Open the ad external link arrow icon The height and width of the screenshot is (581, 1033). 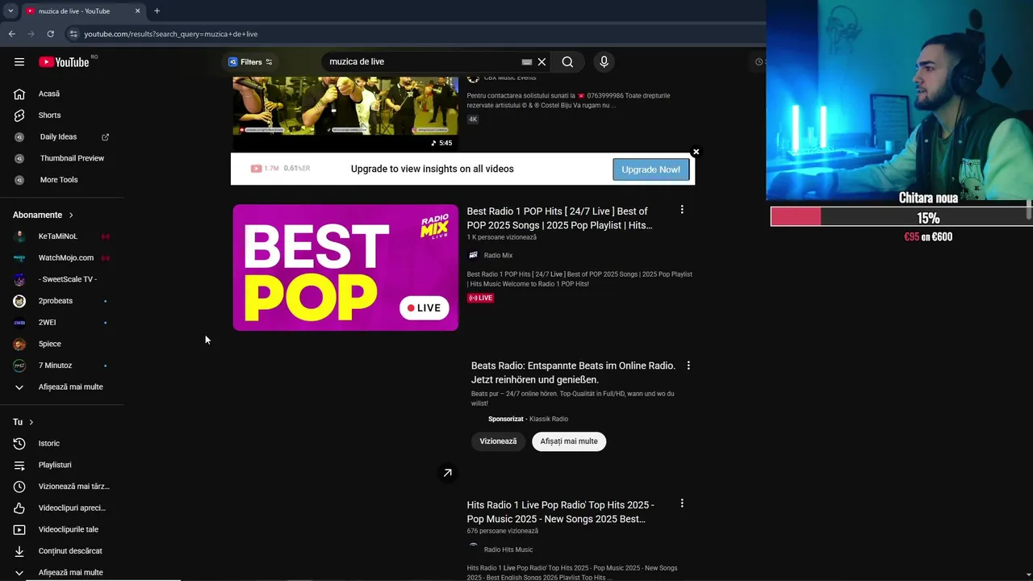(x=447, y=473)
